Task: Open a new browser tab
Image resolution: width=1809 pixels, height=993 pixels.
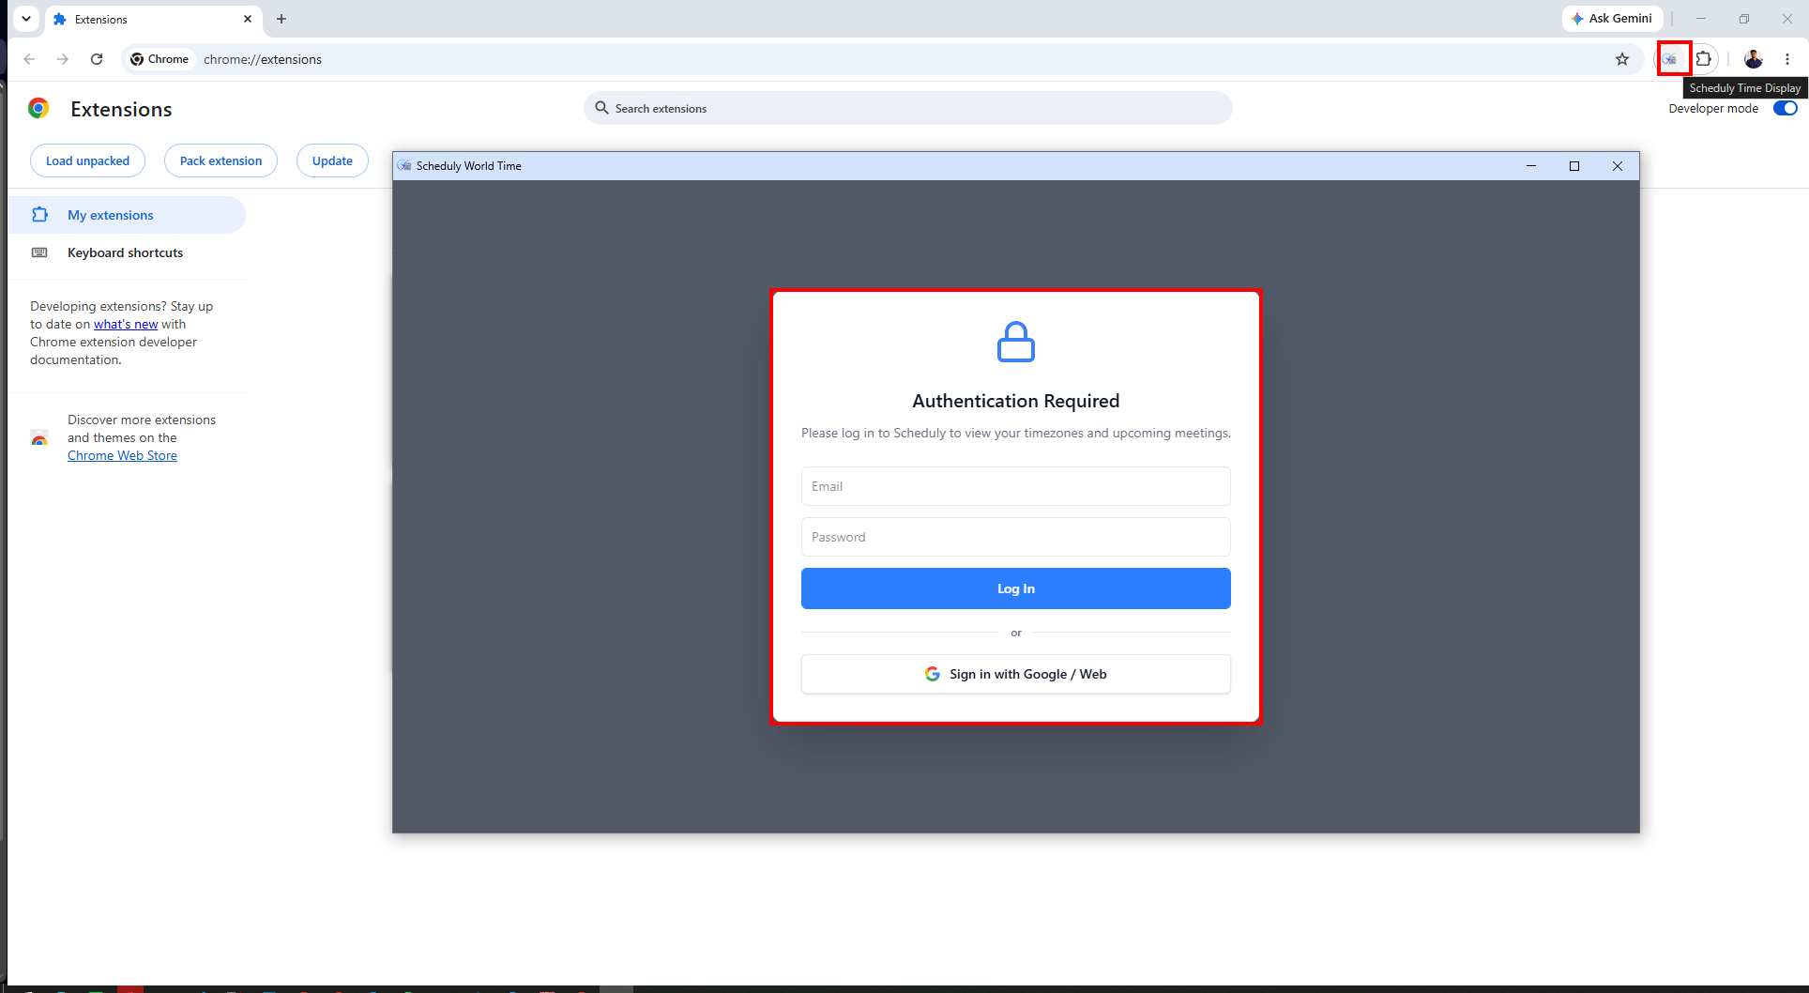Action: [x=281, y=19]
